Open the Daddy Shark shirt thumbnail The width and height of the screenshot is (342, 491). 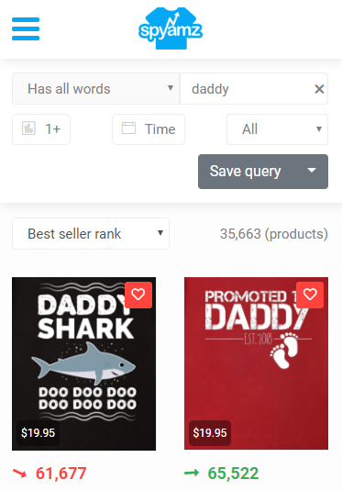point(83,363)
